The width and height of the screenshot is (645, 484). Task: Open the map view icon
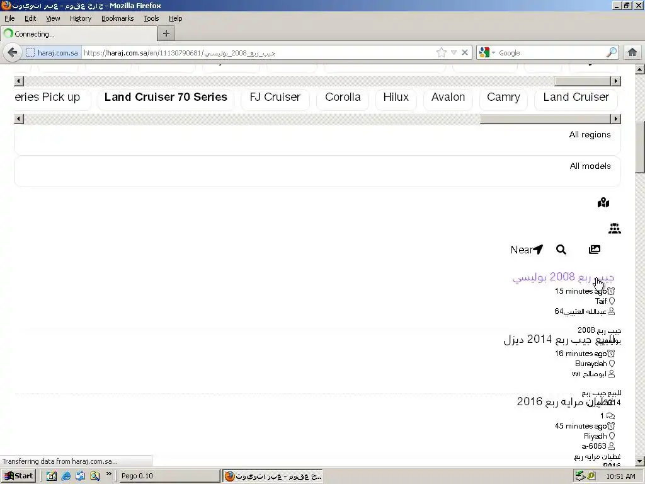click(x=603, y=202)
